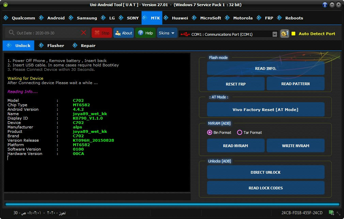Click the Waiting for Device log line

click(x=25, y=78)
